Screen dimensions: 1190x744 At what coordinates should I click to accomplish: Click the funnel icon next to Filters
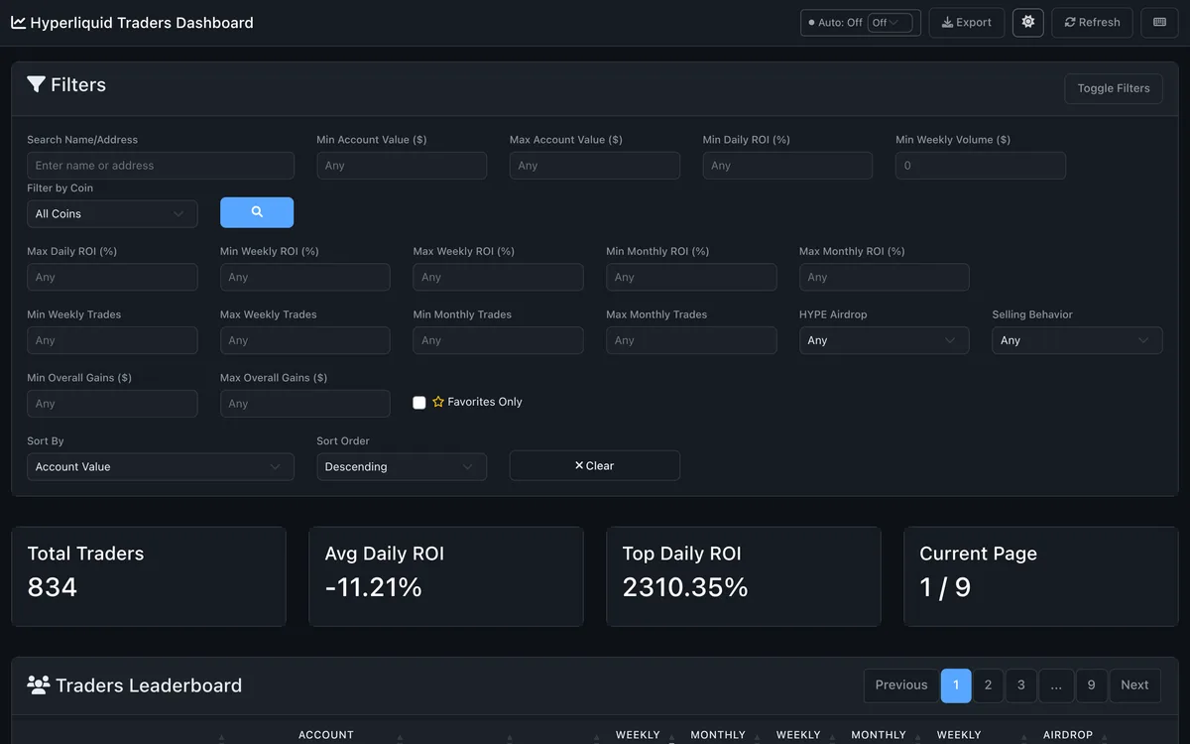tap(36, 84)
